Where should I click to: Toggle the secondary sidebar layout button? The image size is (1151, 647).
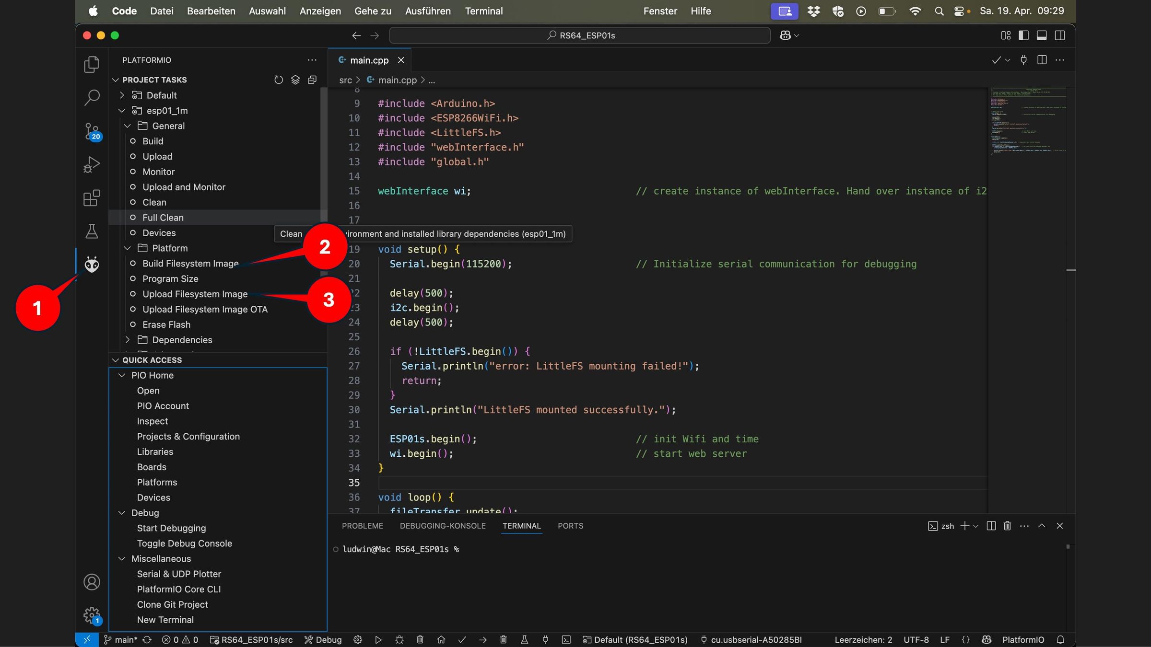point(1060,35)
